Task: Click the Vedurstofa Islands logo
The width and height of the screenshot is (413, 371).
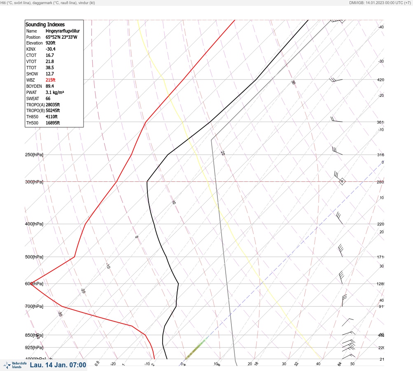Action: [15, 365]
